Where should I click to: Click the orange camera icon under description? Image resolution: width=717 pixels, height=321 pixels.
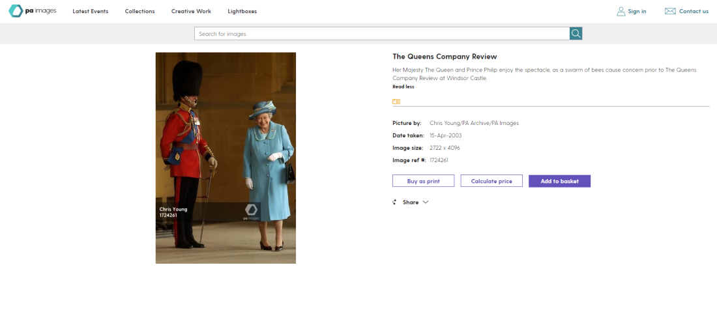point(396,102)
